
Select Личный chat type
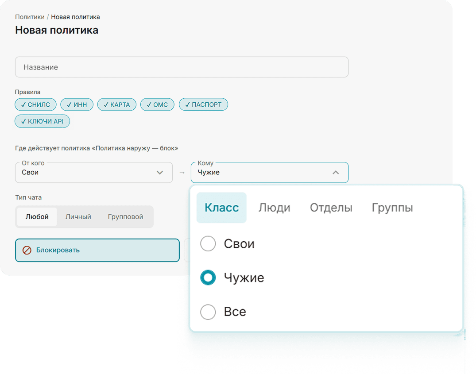click(78, 217)
